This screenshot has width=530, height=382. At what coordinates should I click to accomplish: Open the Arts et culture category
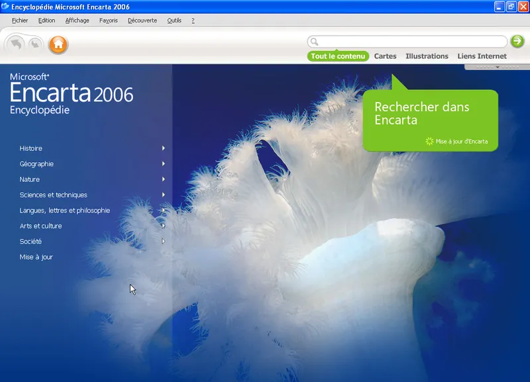pyautogui.click(x=40, y=226)
